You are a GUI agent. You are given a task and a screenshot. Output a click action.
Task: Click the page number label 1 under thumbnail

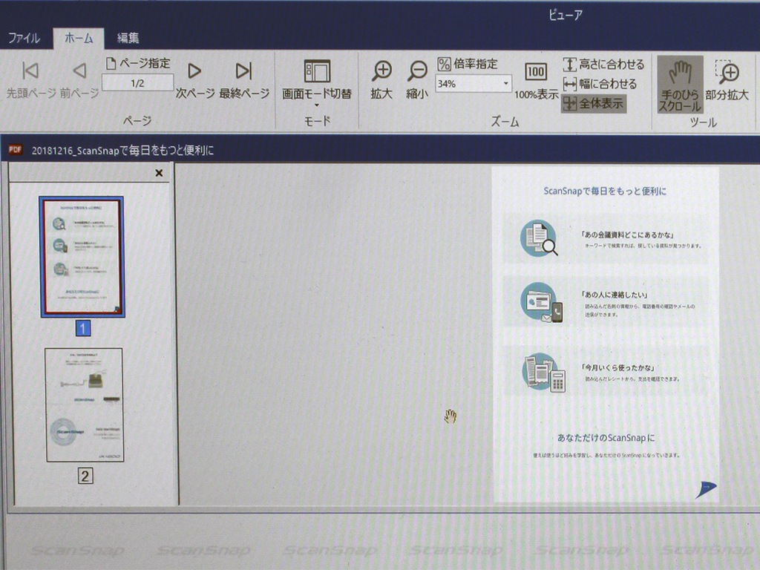(x=83, y=329)
